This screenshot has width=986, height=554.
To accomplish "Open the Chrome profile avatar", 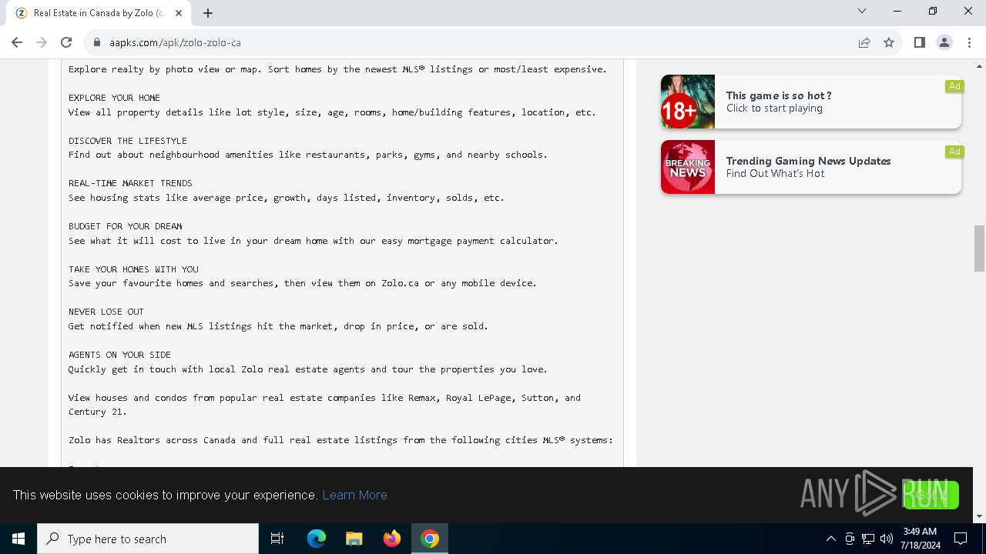I will point(944,42).
